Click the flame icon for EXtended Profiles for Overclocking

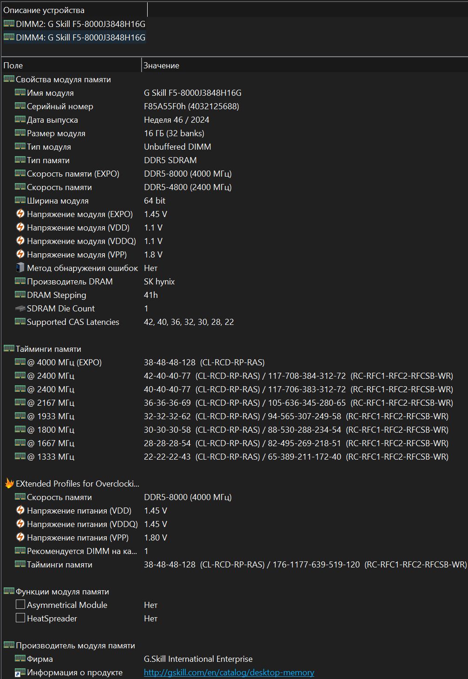coord(9,483)
